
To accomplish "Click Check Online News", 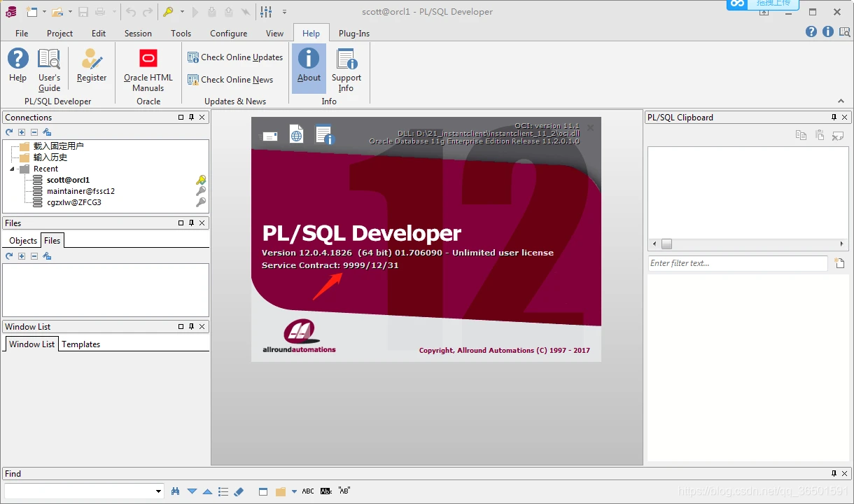I will click(230, 80).
